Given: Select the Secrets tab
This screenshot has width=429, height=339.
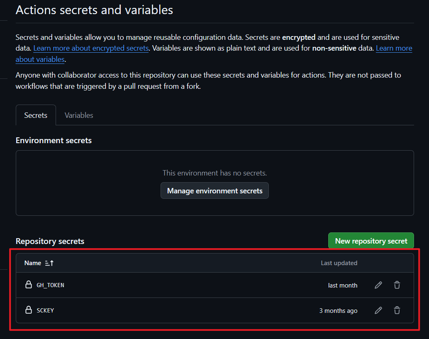Looking at the screenshot, I should tap(36, 115).
